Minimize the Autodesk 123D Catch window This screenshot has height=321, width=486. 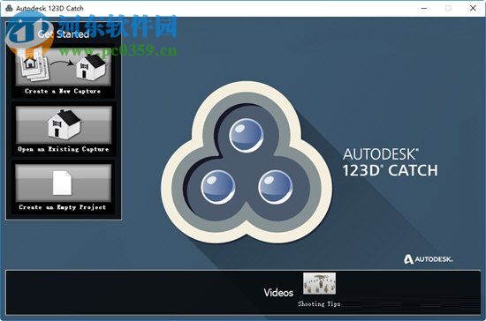coord(424,8)
